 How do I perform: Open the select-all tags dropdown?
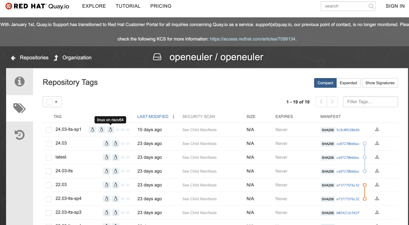pos(52,102)
